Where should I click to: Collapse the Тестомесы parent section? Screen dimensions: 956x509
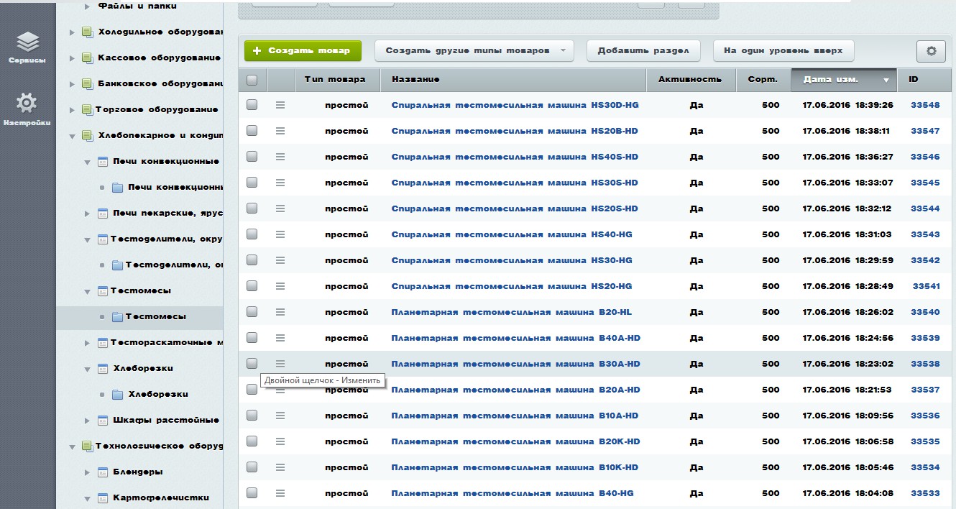coord(87,290)
